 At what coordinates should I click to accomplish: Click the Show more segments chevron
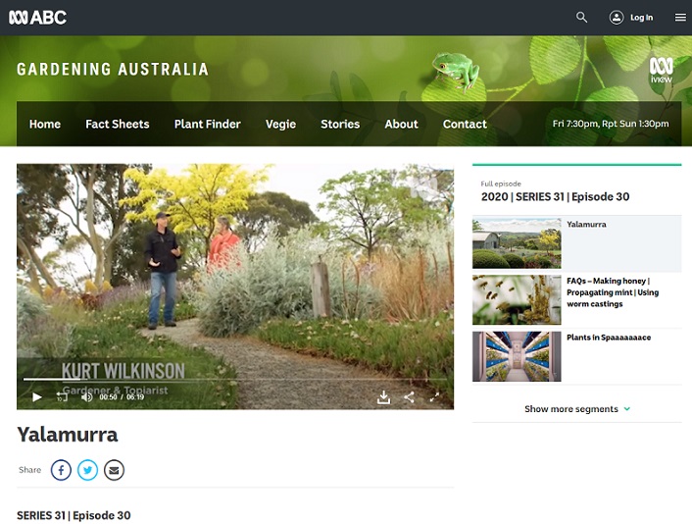pyautogui.click(x=626, y=409)
